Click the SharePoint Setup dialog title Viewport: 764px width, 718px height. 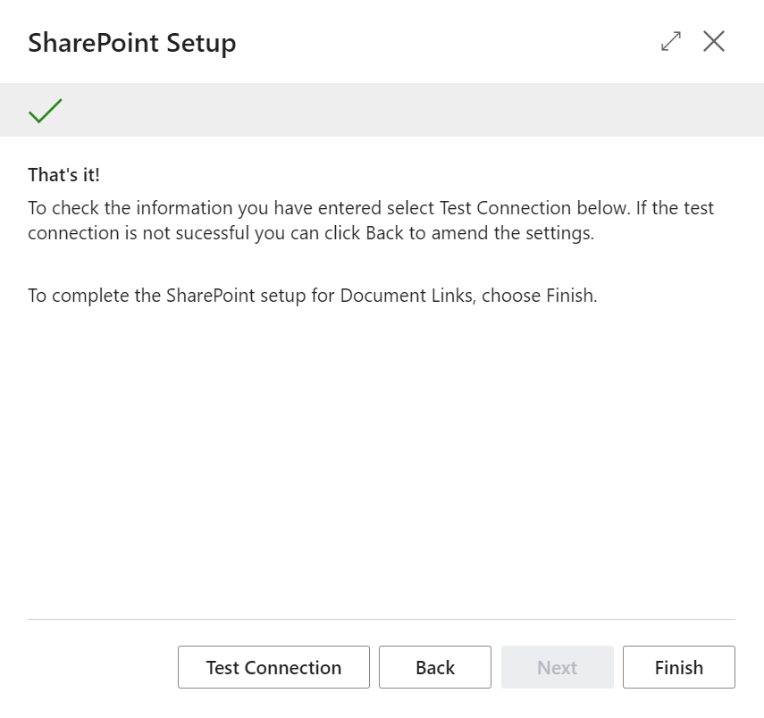[x=131, y=42]
